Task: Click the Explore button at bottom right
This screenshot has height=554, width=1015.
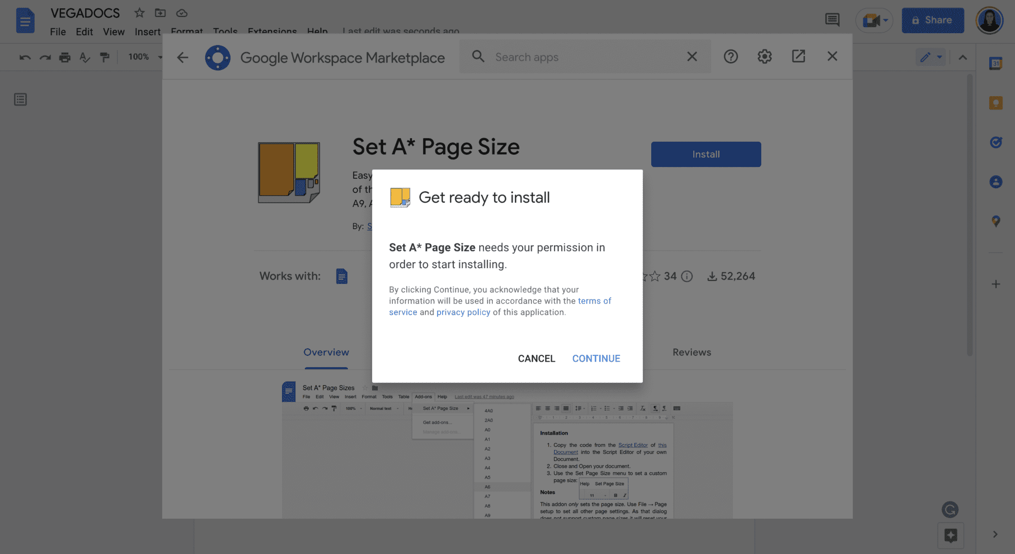Action: point(951,535)
